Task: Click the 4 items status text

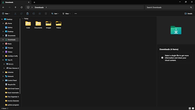Action: click(x=4, y=109)
